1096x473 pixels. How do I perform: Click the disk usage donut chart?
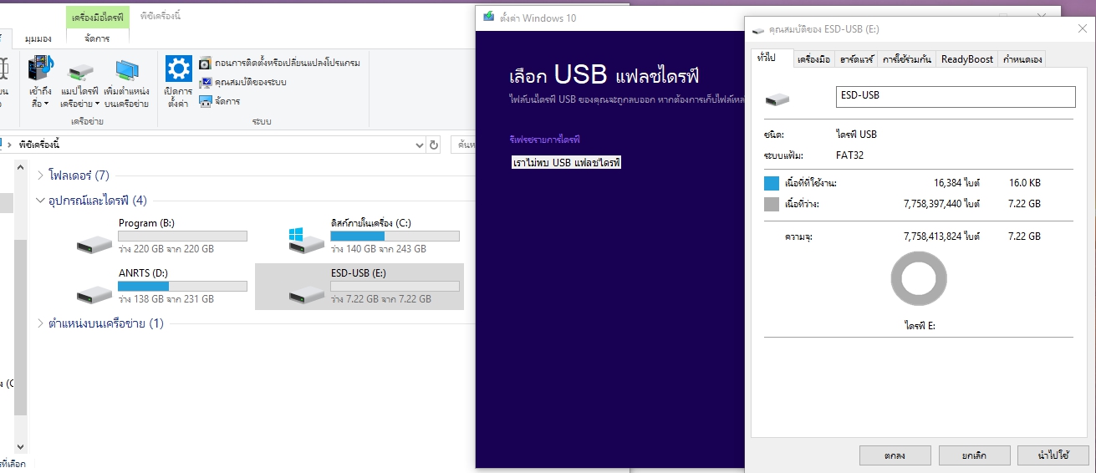919,279
